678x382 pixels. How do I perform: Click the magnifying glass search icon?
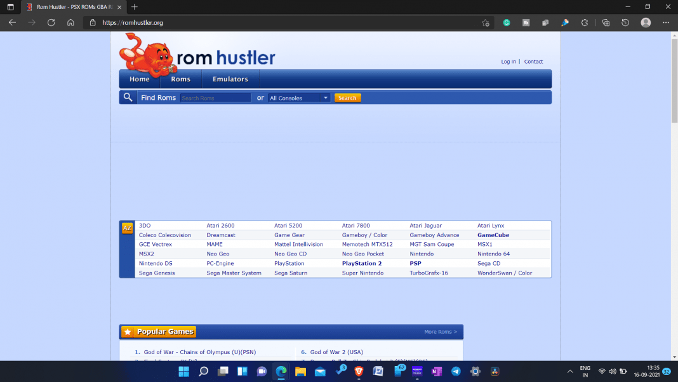coord(128,97)
